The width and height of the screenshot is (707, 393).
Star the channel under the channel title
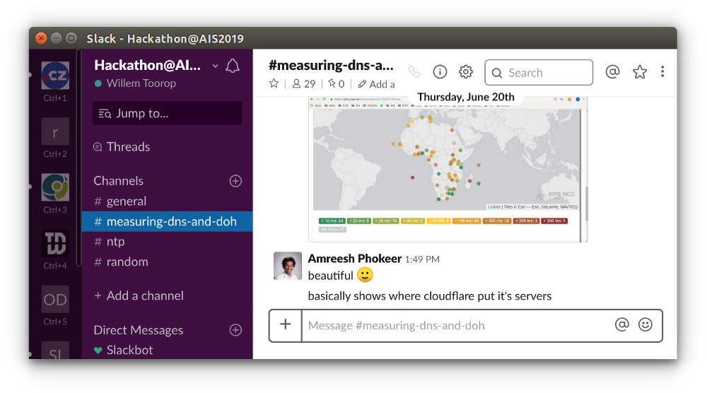point(274,83)
